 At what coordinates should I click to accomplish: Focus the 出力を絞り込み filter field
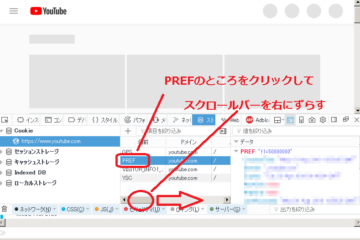click(x=315, y=209)
